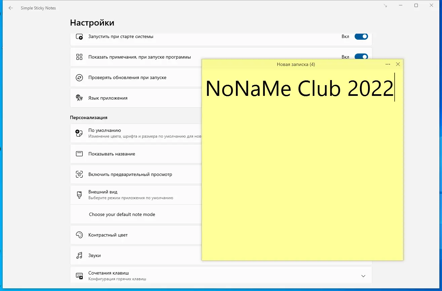
Task: Expand the Сочетания клавиш section chevron
Action: (363, 276)
